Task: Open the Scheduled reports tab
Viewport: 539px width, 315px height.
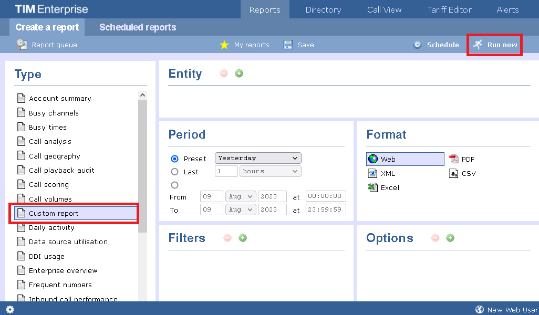Action: click(x=138, y=27)
